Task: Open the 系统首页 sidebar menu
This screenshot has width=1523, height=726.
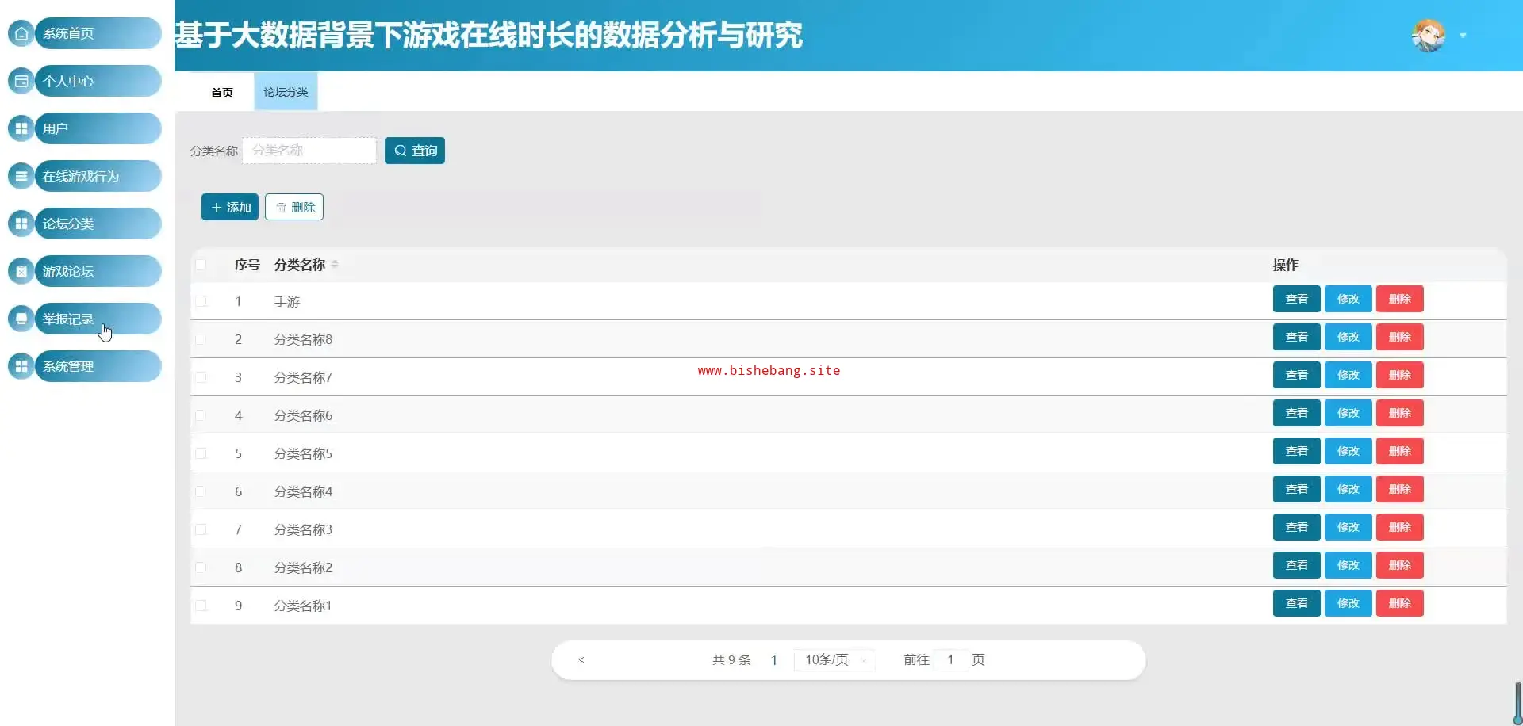Action: click(x=98, y=33)
